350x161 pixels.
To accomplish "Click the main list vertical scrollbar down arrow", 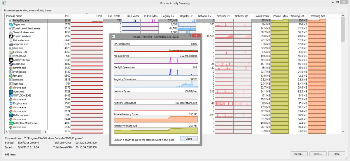I will (343, 132).
